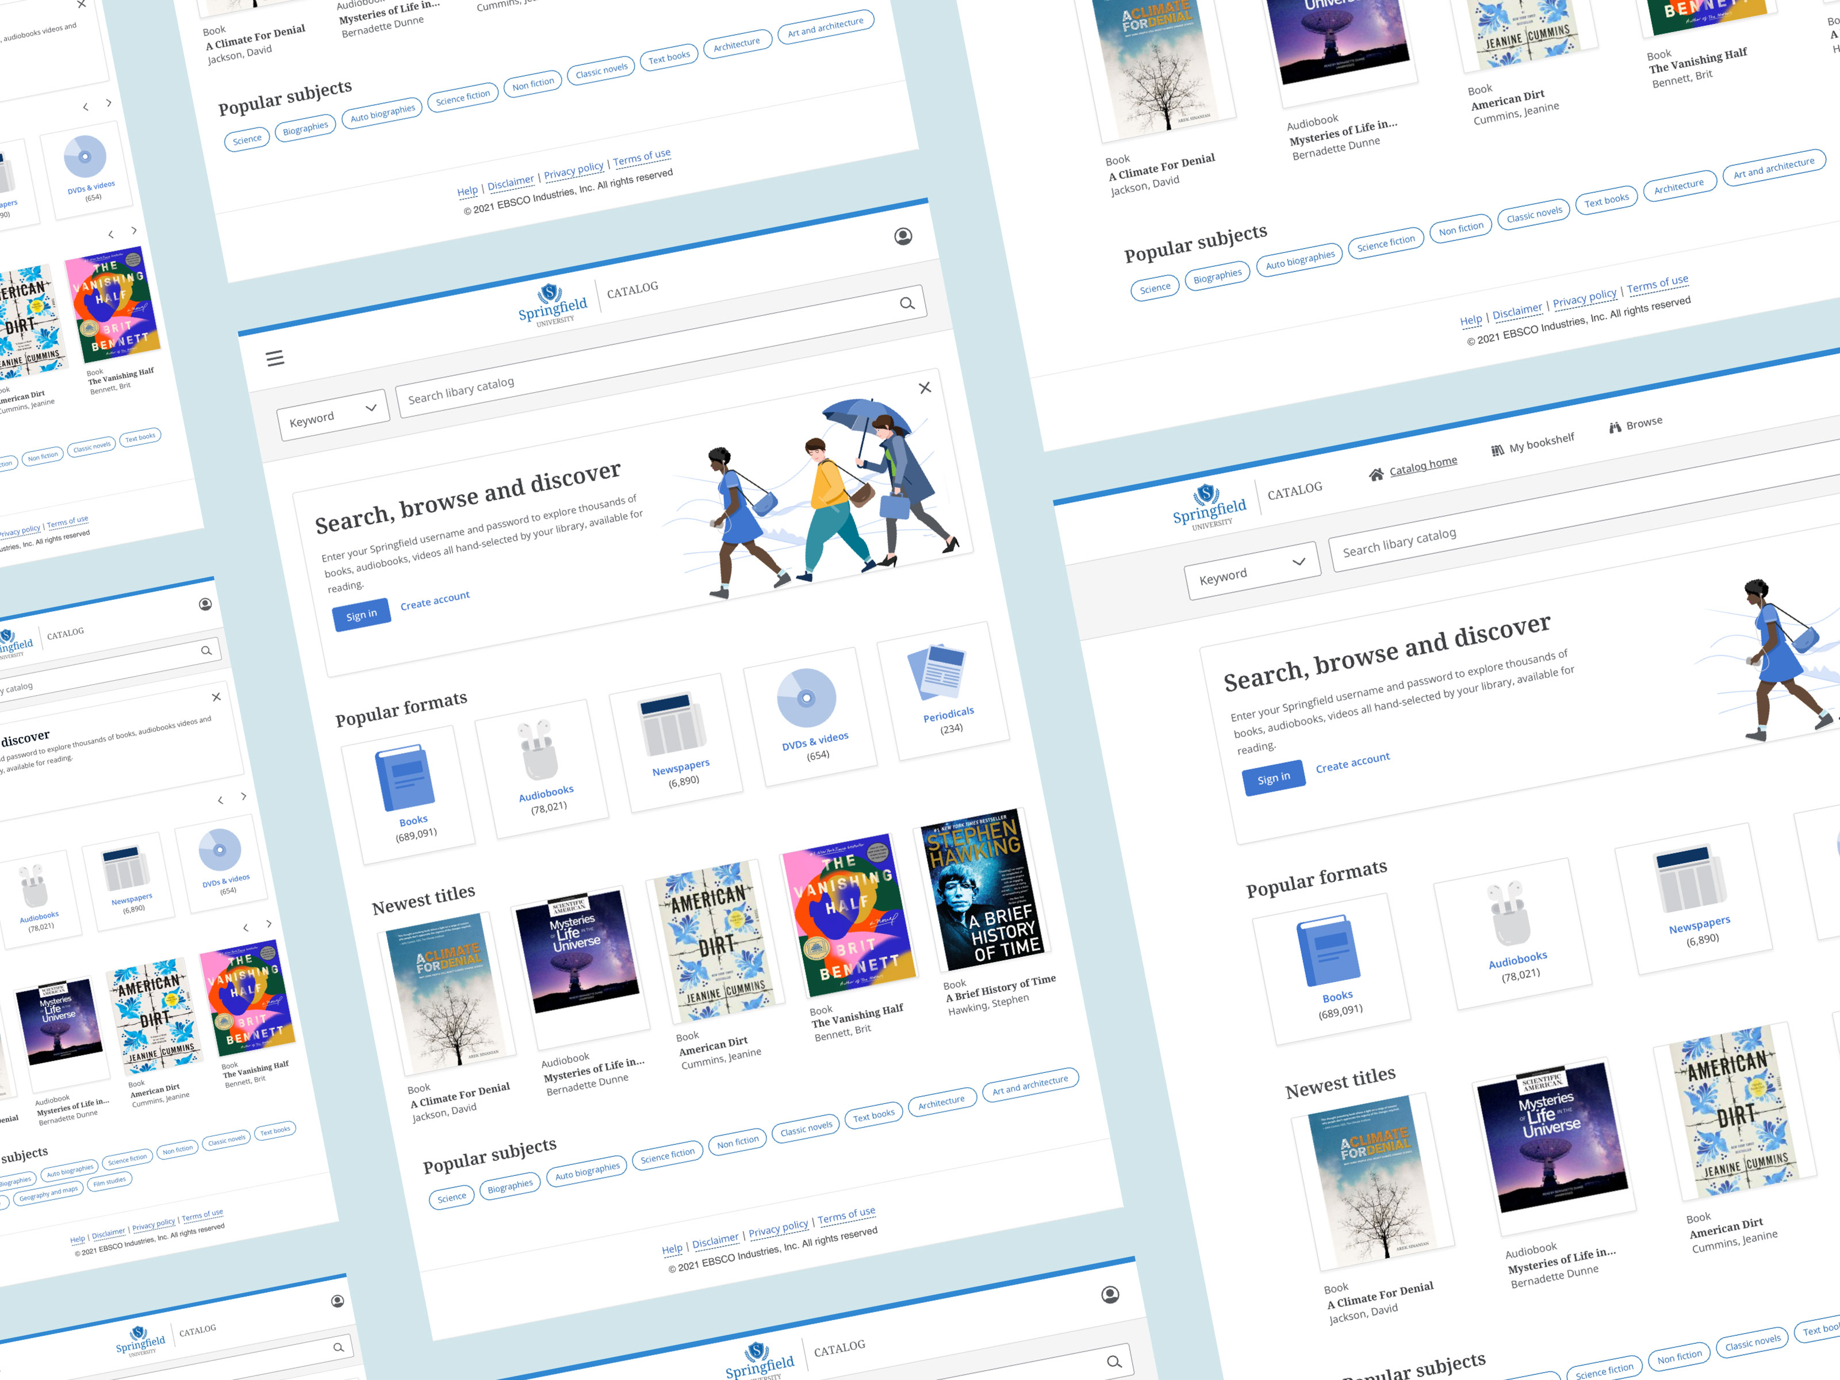
Task: Close the Search, browse and discover banner
Action: pos(924,389)
